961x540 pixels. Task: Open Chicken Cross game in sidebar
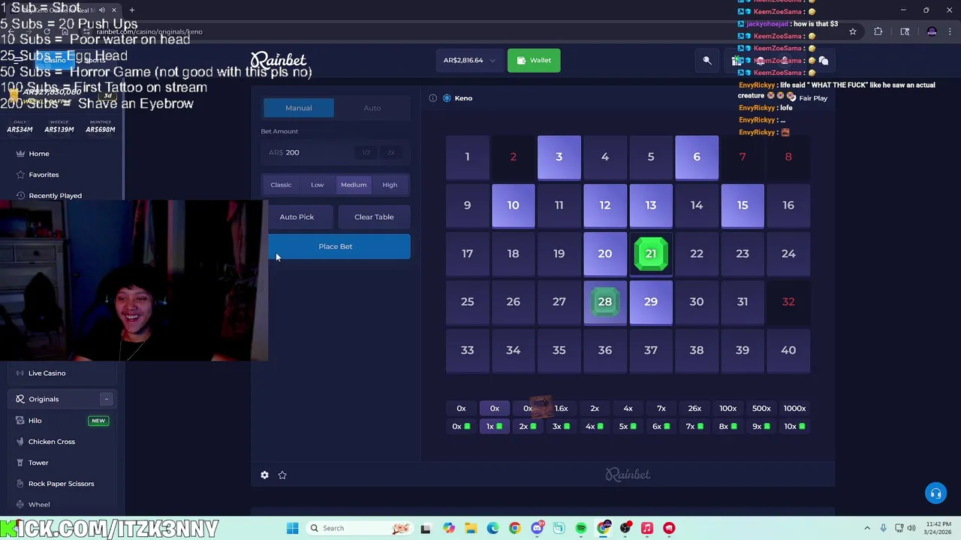[52, 442]
